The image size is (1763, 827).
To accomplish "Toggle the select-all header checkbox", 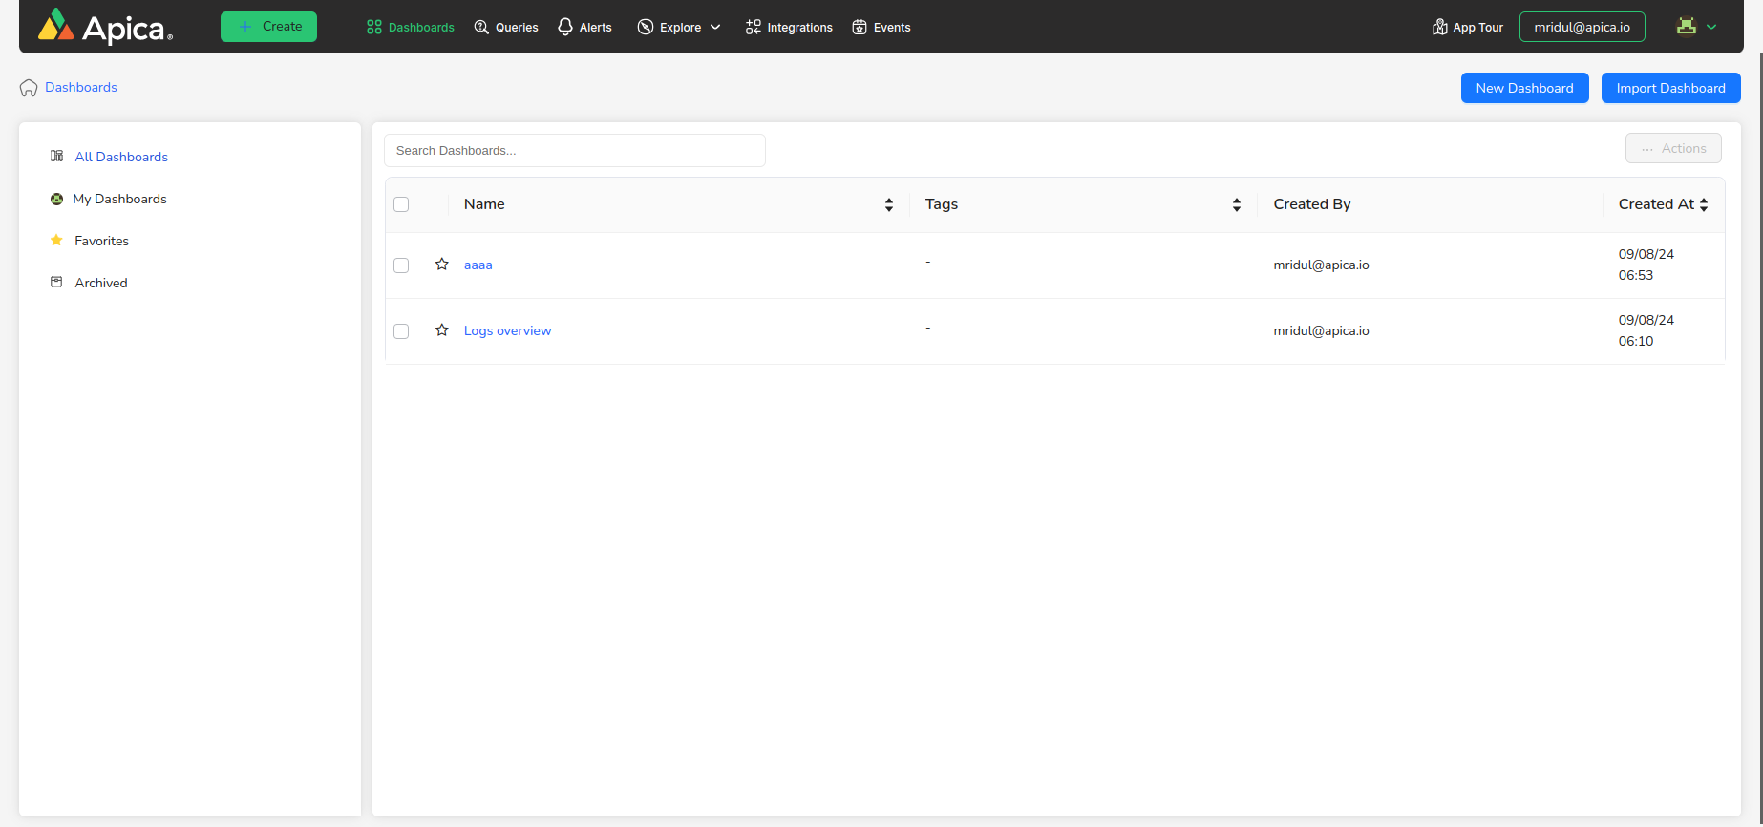I will [x=401, y=204].
